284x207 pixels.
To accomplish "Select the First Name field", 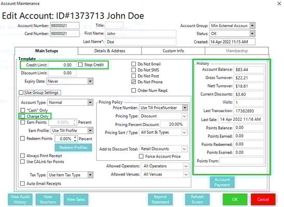I will coord(140,34).
